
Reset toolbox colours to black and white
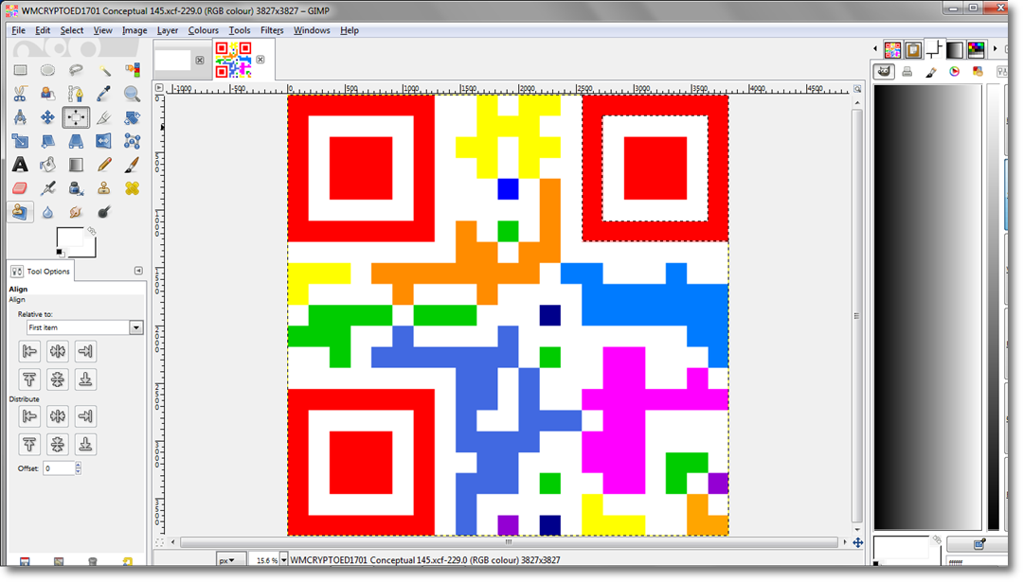60,253
